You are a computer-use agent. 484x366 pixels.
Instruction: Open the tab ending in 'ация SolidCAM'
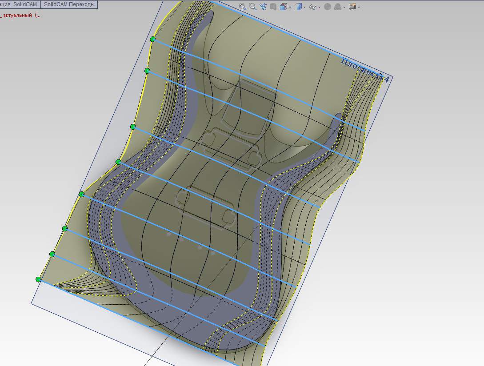tap(19, 4)
